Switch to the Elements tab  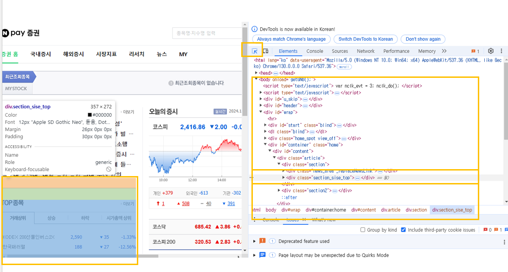(x=288, y=51)
